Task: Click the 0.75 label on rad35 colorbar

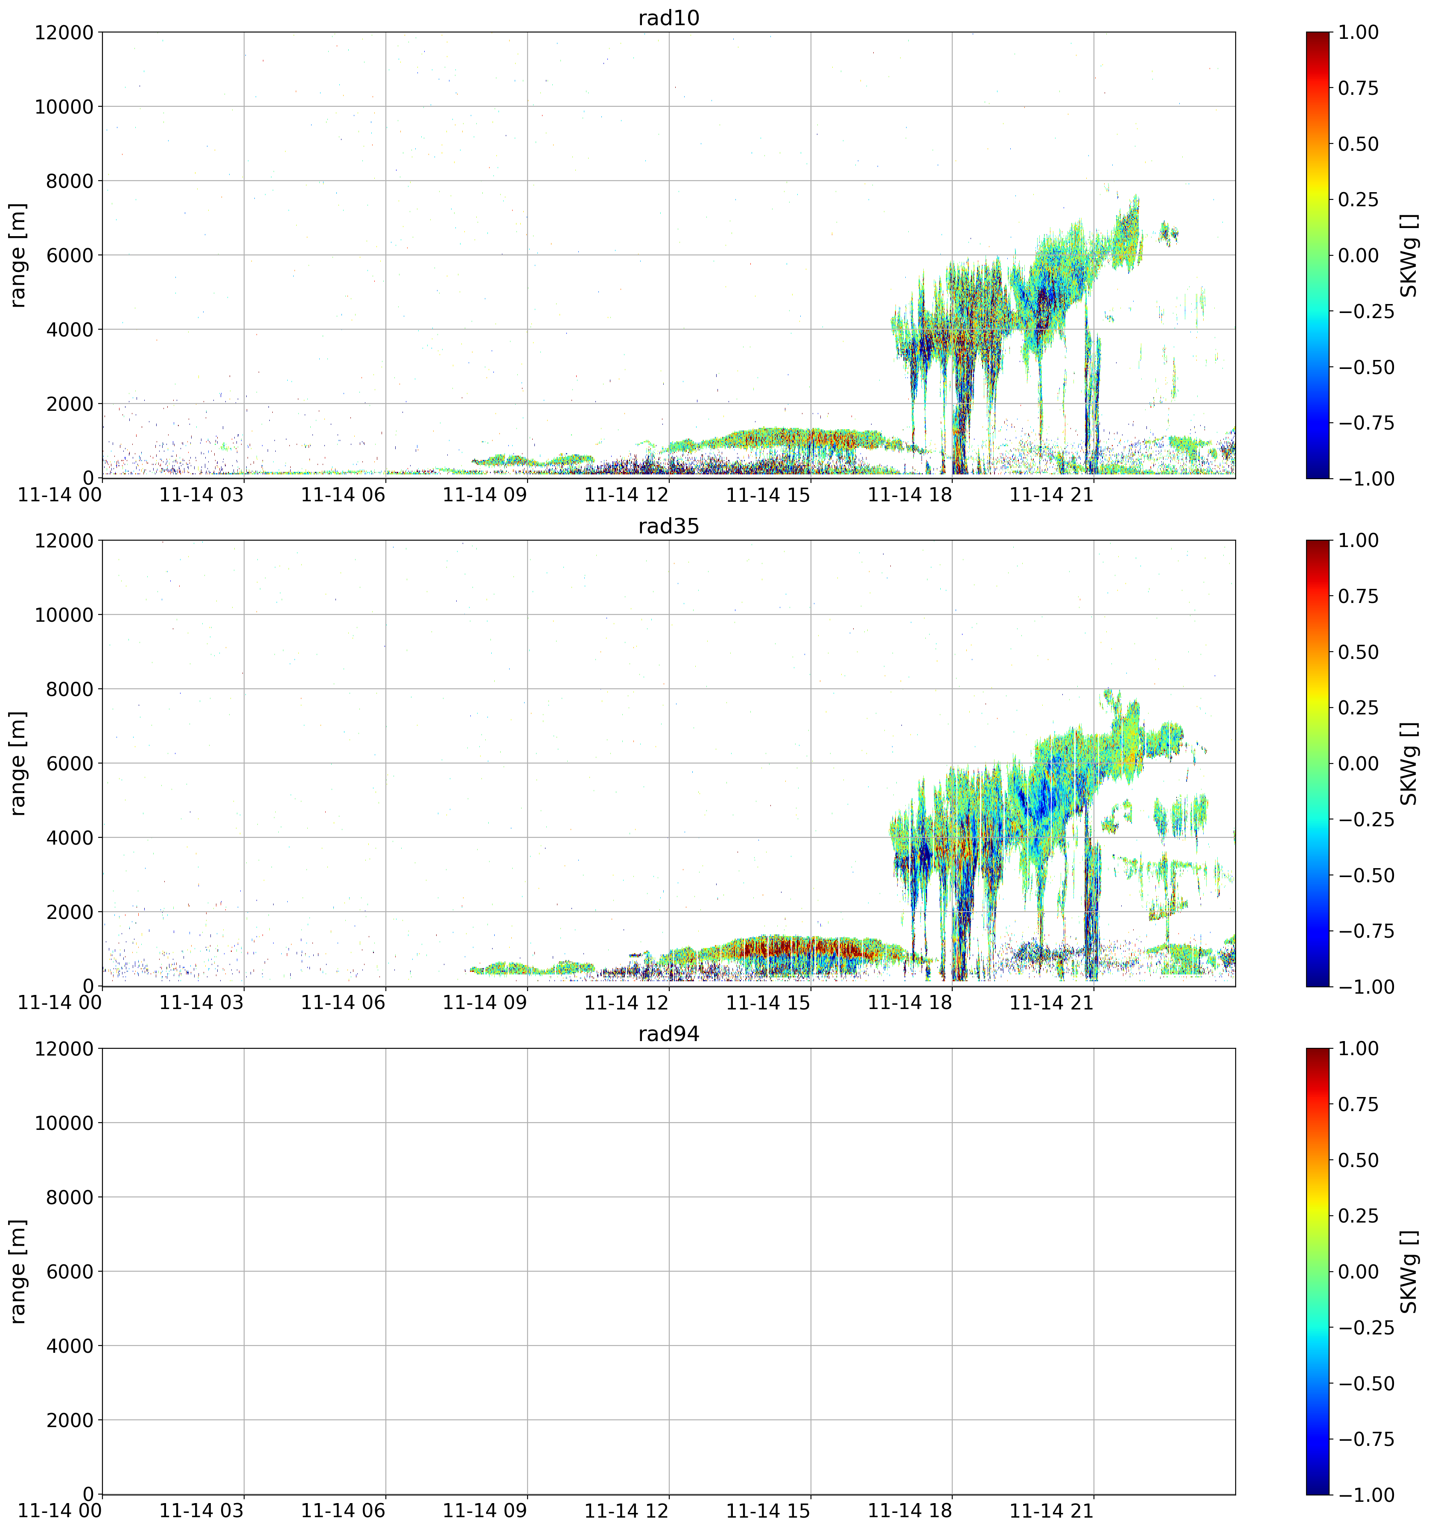Action: coord(1358,597)
